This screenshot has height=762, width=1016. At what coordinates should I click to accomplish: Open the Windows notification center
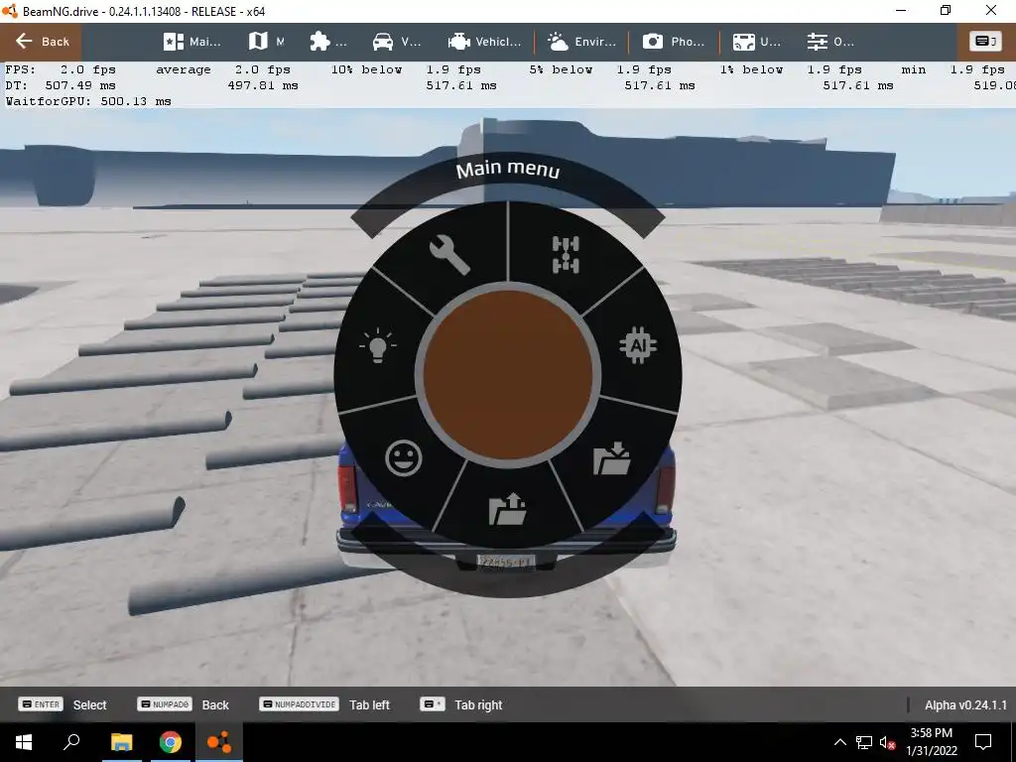coord(983,742)
